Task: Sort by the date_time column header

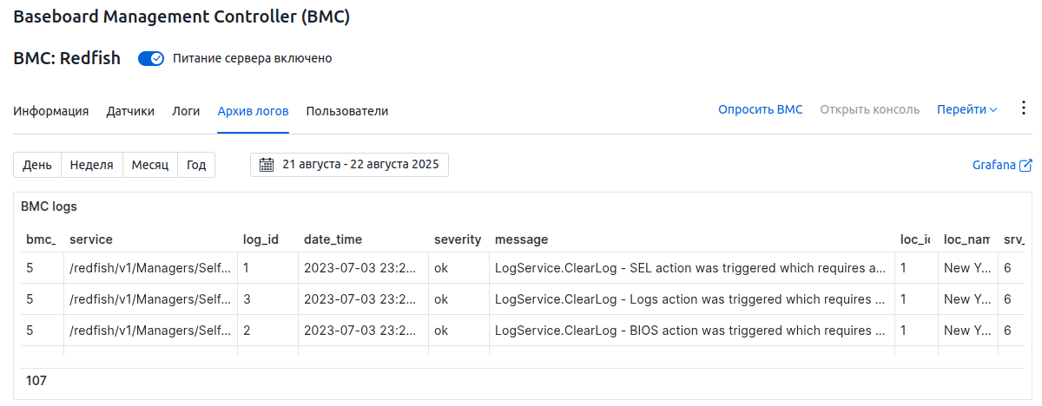Action: tap(333, 239)
